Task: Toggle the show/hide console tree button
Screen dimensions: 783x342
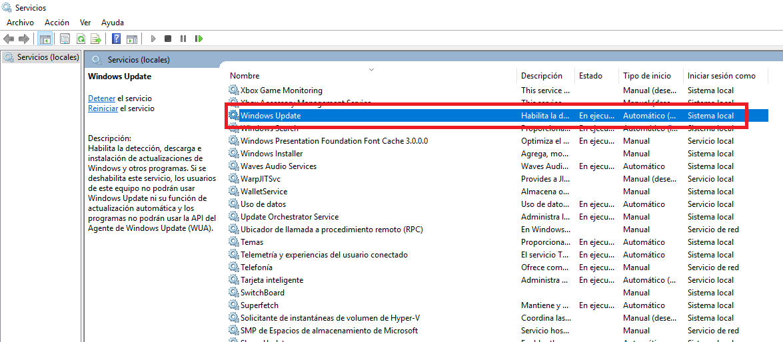Action: pyautogui.click(x=45, y=39)
